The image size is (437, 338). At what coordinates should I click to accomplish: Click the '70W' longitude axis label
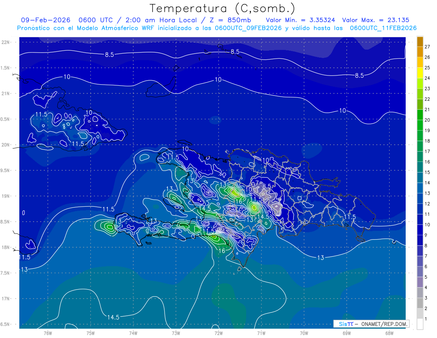pyautogui.click(x=304, y=333)
